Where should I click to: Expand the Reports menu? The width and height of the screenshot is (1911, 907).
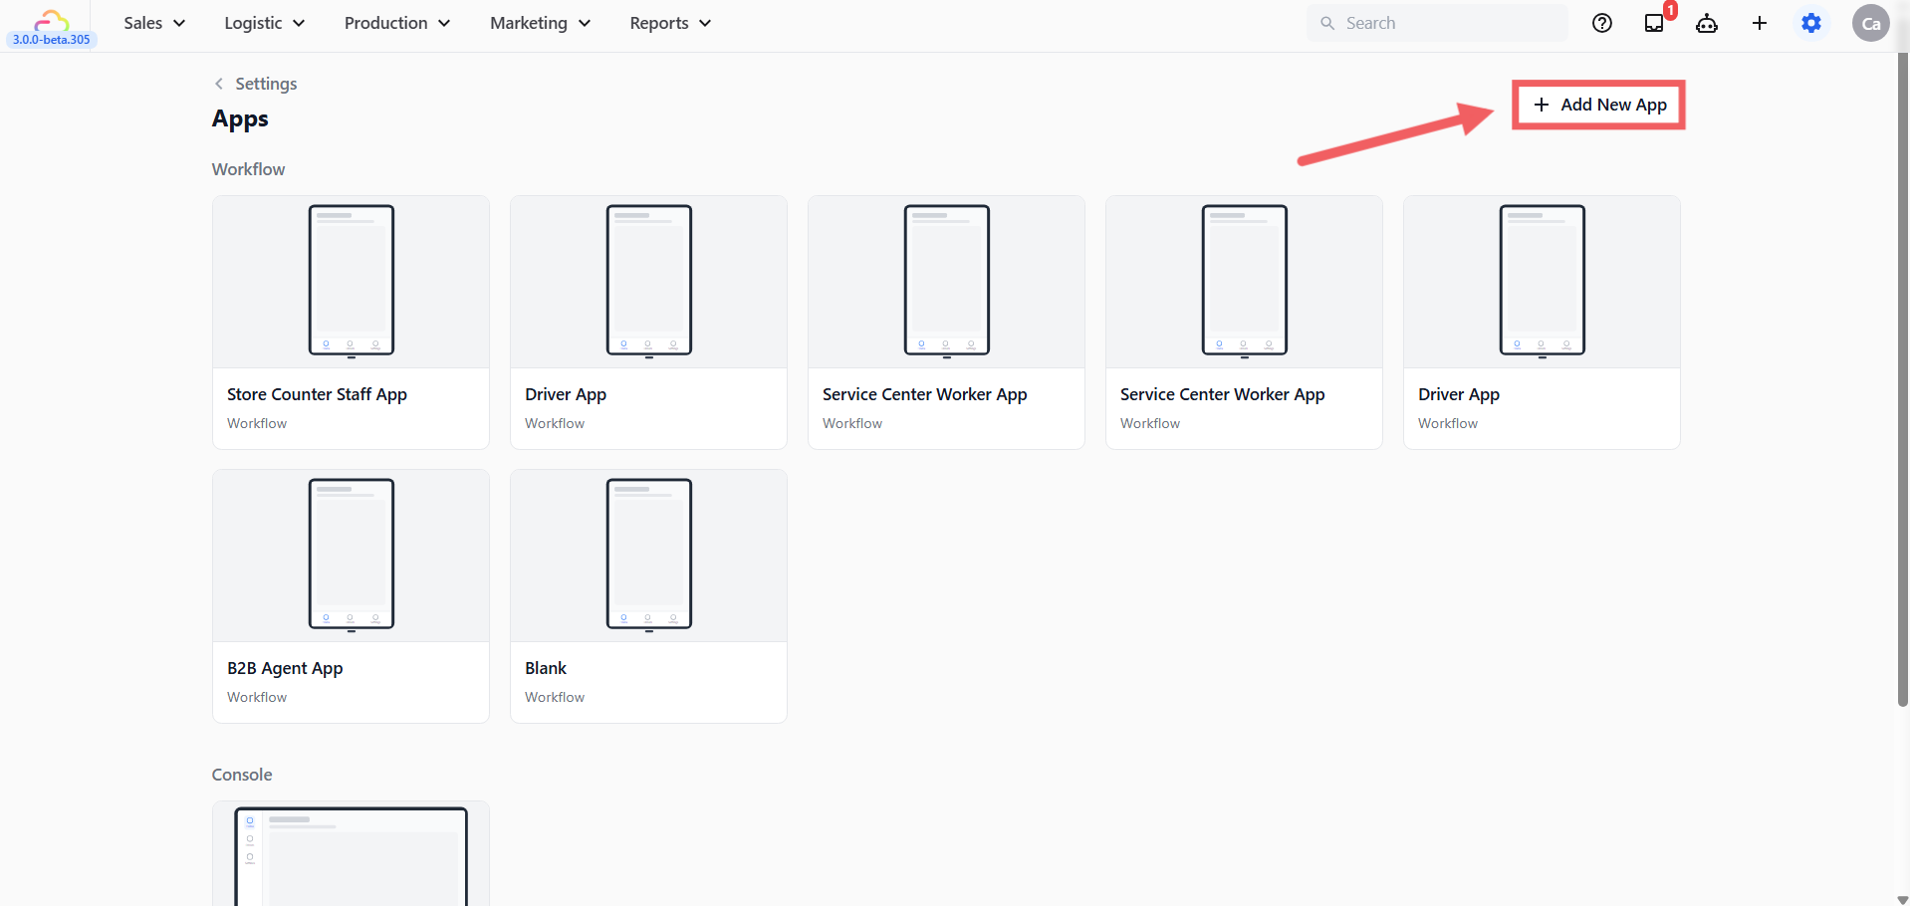click(x=670, y=23)
